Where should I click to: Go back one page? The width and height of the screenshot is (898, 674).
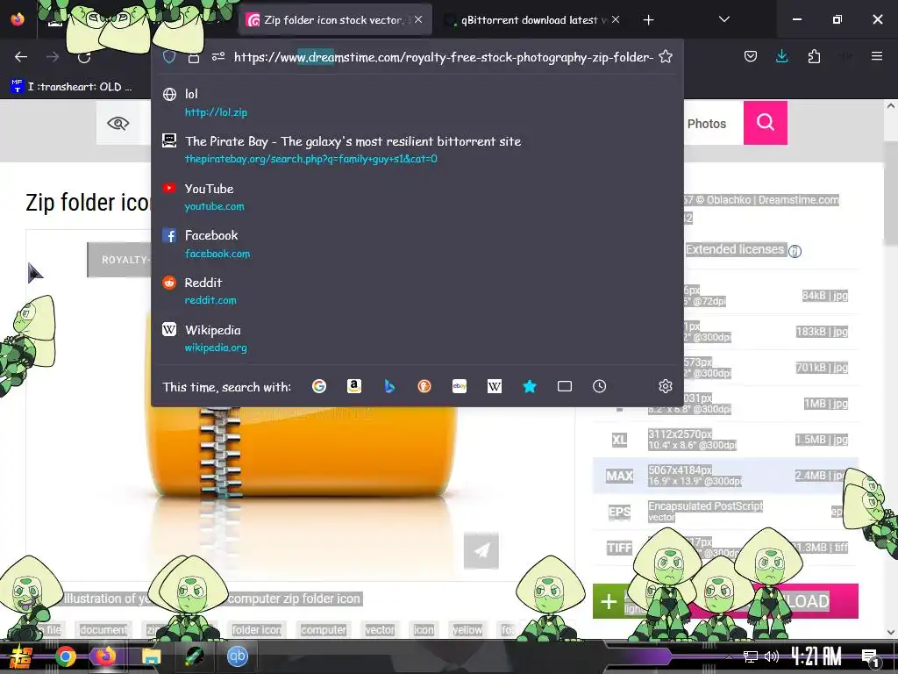[x=21, y=57]
